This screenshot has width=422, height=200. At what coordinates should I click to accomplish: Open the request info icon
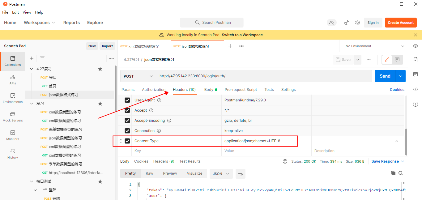tap(416, 104)
